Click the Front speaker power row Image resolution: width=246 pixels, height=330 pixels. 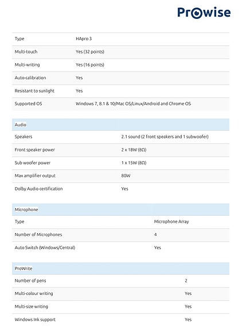click(120, 150)
